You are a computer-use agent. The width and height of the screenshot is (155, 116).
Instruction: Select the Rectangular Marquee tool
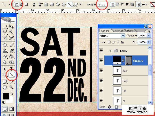tap(5, 27)
